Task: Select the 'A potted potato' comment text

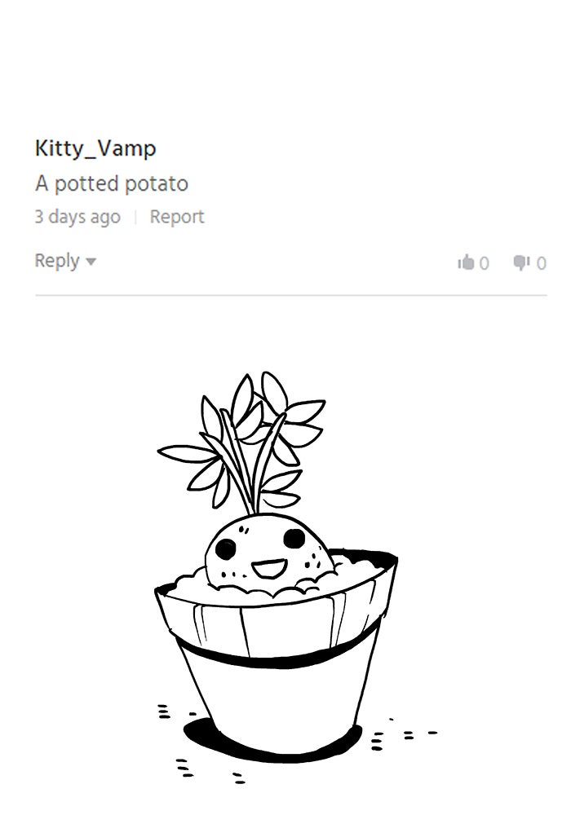Action: point(111,183)
